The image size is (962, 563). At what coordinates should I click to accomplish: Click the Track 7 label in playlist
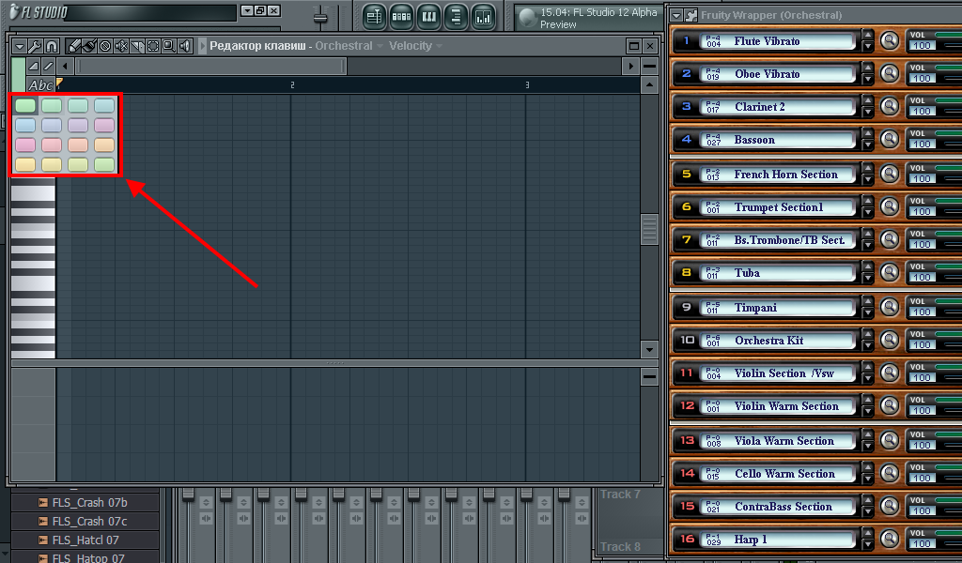[x=620, y=495]
